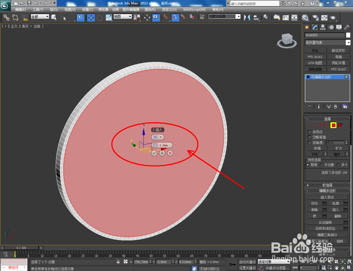Collapse the 编辑多边形 rollout
Image resolution: width=353 pixels, height=271 pixels.
click(x=327, y=191)
